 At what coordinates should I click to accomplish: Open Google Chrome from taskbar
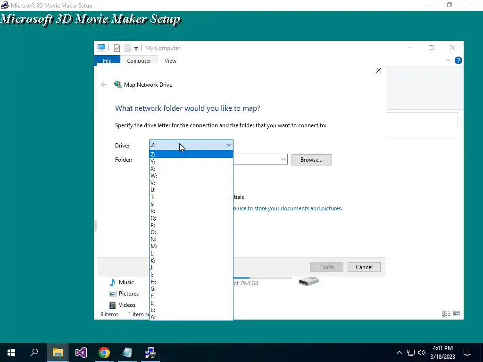(x=104, y=353)
